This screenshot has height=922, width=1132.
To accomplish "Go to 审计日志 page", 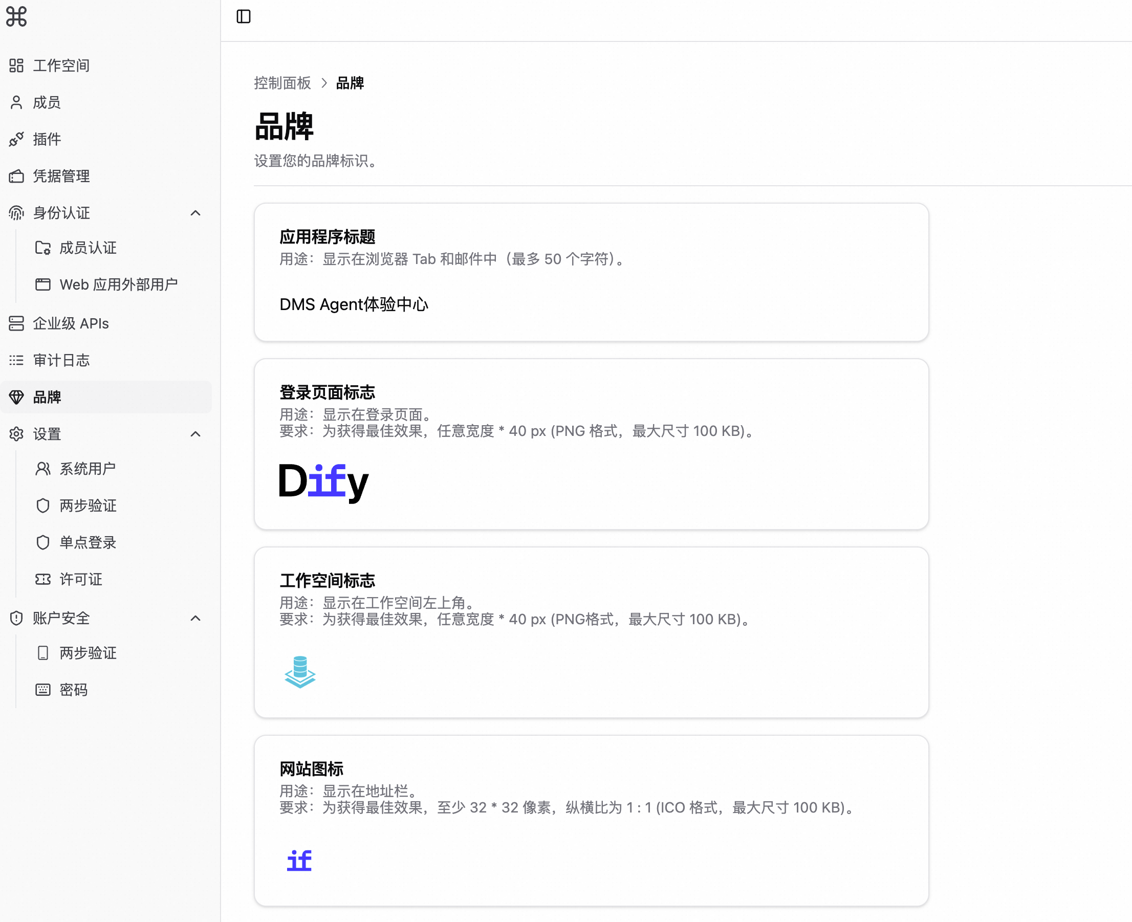I will click(x=61, y=361).
